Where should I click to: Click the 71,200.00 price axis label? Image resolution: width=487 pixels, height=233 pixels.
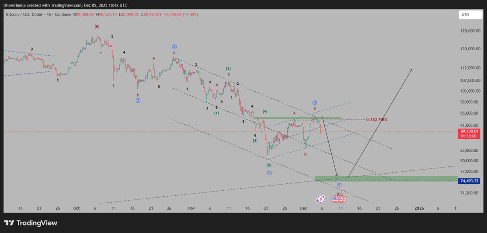pos(470,193)
